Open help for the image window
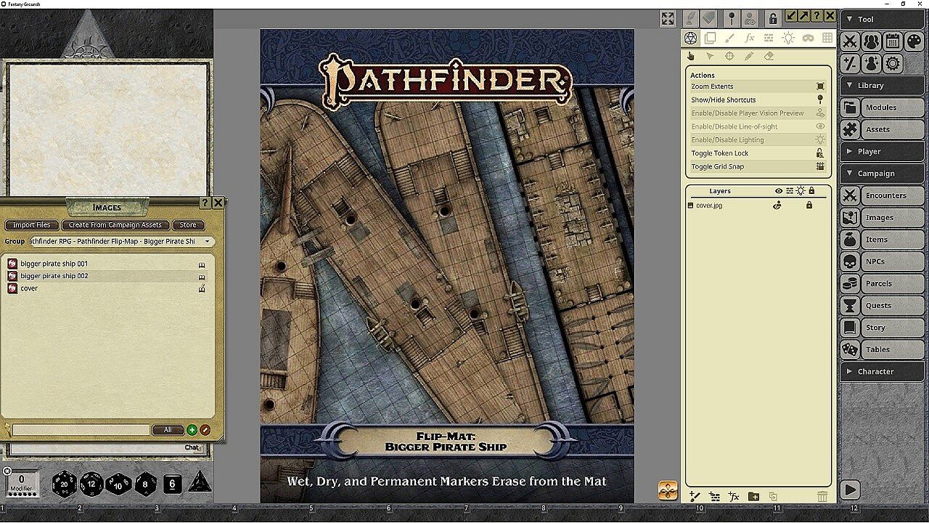The width and height of the screenshot is (929, 523). (817, 16)
